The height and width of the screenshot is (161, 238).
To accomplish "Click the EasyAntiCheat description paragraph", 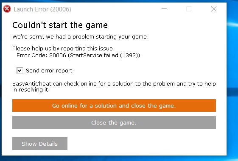I will pyautogui.click(x=114, y=86).
